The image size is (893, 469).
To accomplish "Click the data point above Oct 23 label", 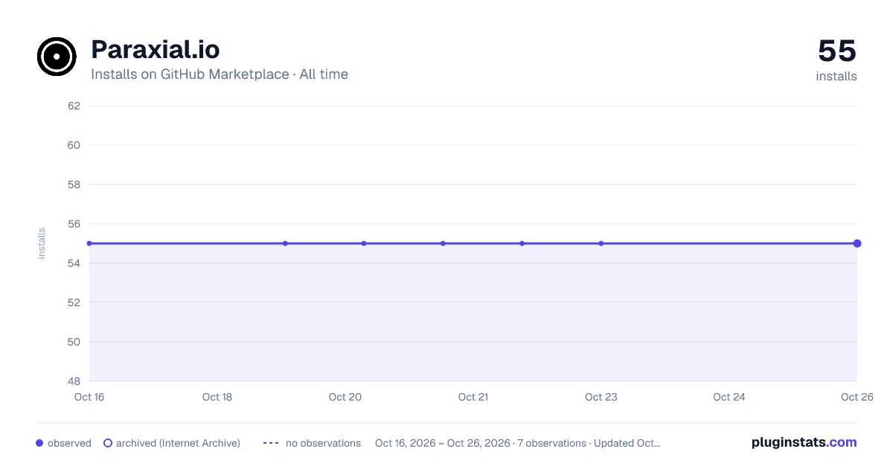I will tap(601, 243).
